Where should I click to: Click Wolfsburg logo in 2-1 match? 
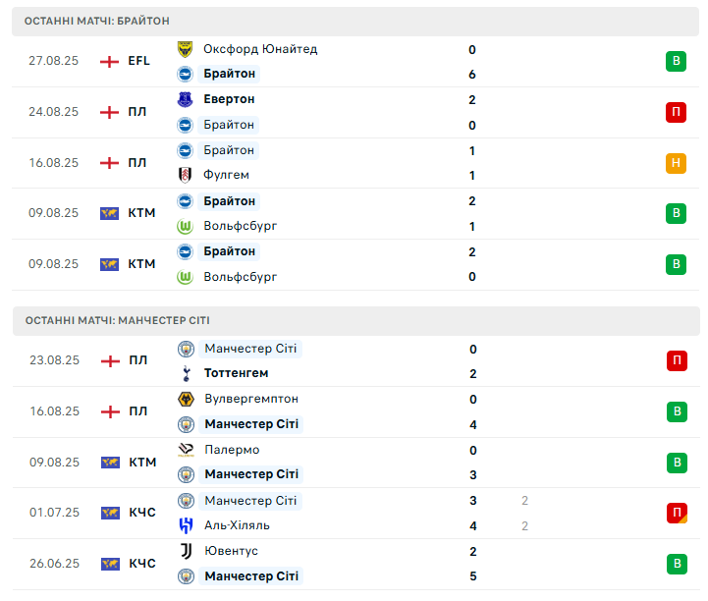point(185,226)
